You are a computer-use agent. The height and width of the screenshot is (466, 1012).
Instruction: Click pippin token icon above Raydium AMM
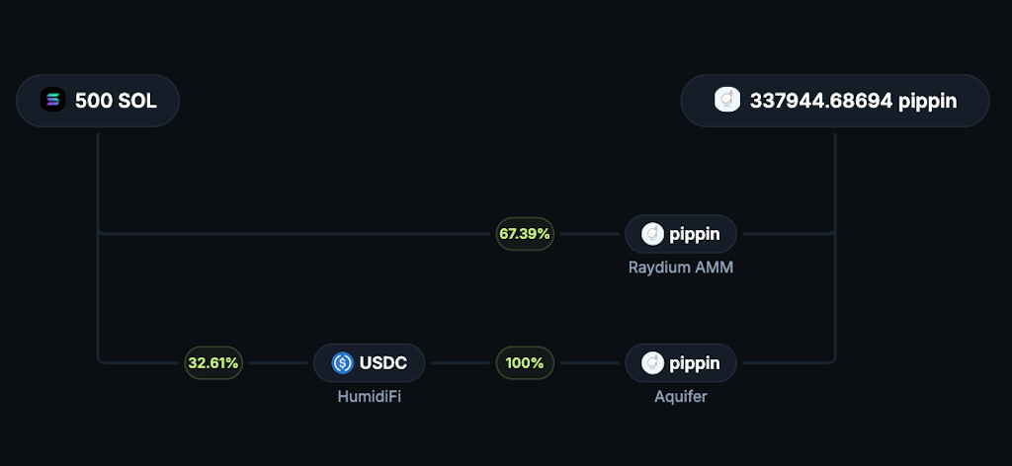point(651,234)
